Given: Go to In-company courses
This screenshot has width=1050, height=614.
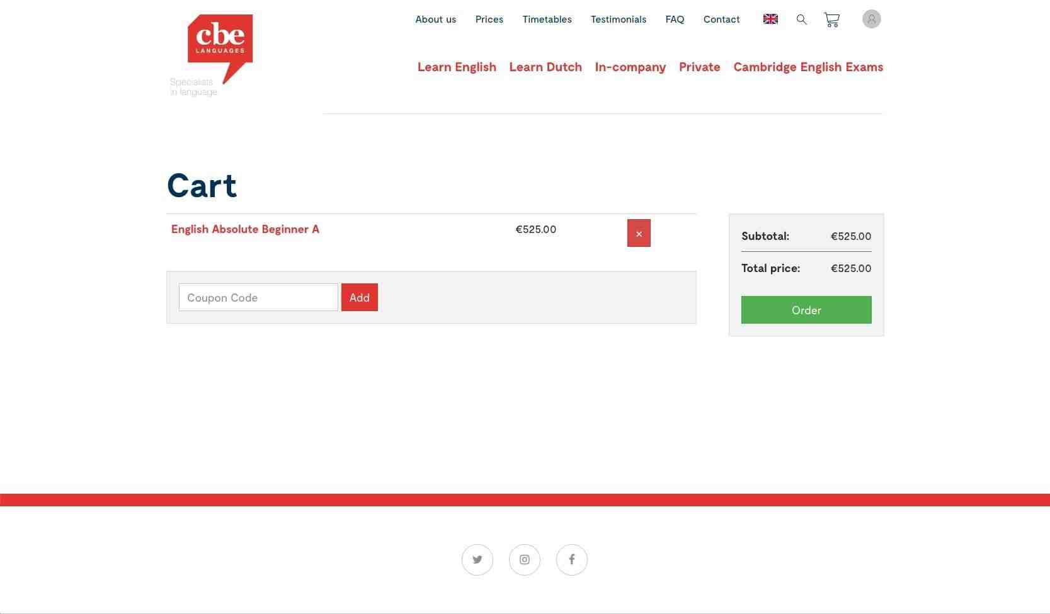Looking at the screenshot, I should pos(630,67).
